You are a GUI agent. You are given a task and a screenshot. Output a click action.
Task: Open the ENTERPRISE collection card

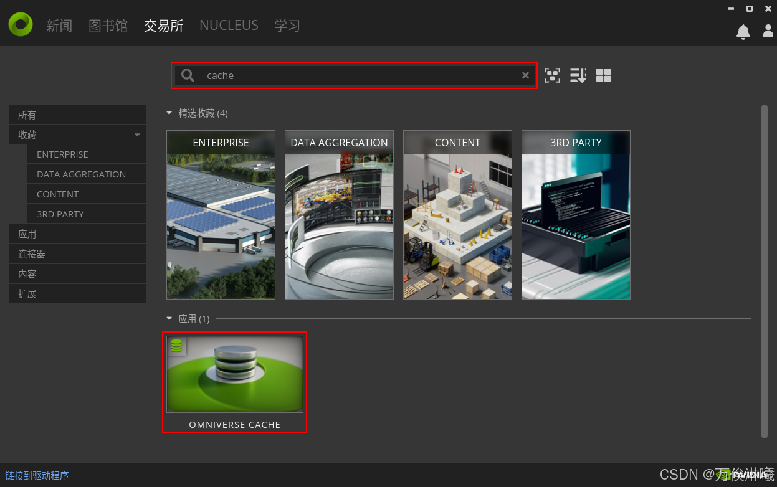(221, 215)
